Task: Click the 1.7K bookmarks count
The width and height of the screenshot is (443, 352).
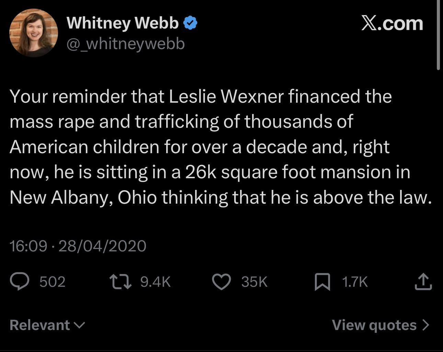Action: [355, 282]
